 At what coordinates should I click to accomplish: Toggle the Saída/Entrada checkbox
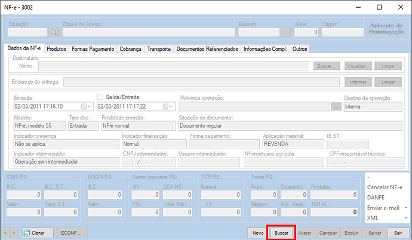click(100, 97)
